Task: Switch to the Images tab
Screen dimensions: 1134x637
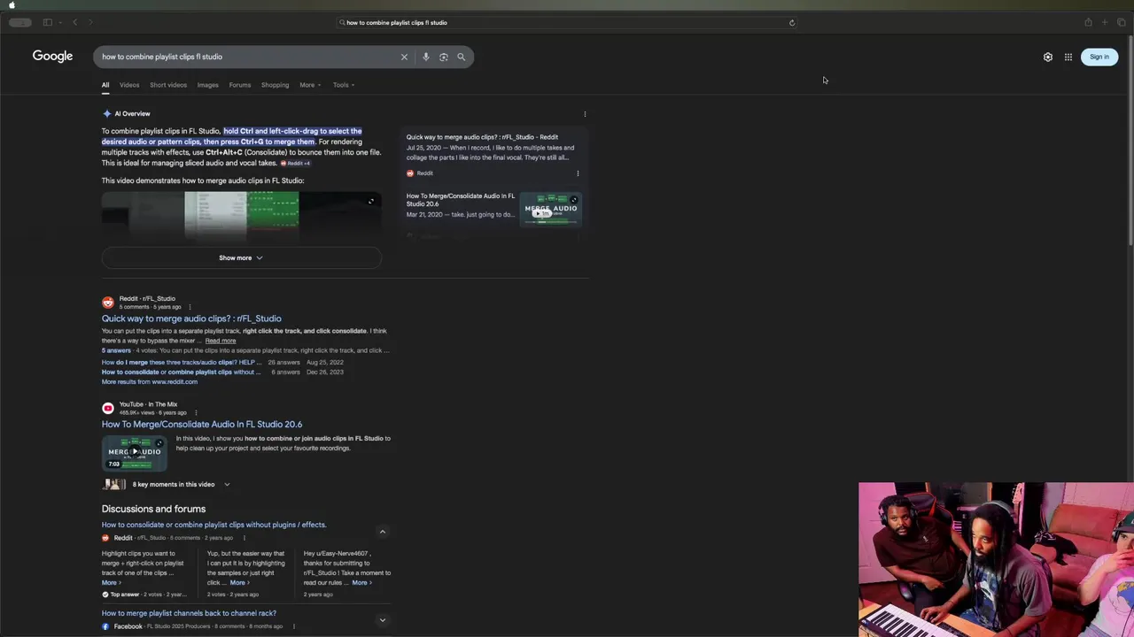Action: tap(208, 85)
